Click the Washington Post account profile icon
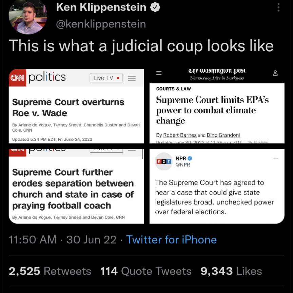This screenshot has width=293, height=293. (x=275, y=73)
